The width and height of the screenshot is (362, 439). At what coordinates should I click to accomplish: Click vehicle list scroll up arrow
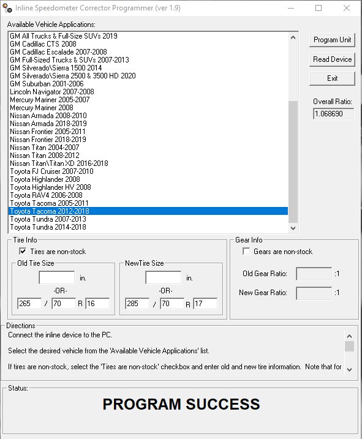pyautogui.click(x=293, y=37)
